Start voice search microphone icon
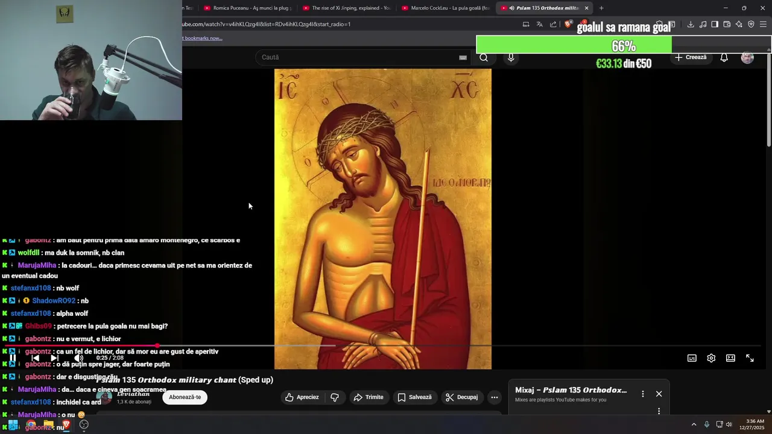Screen dimensions: 772x434 [511, 57]
